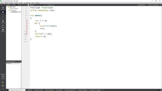Viewport: 162px width, 91px height.
Task: Select main.cpp* in Open Documents list
Action: coord(13,63)
